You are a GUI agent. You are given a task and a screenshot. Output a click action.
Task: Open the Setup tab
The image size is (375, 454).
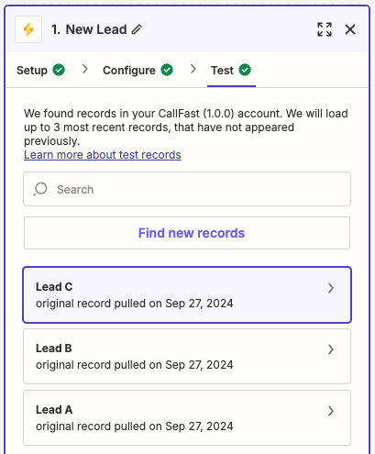tap(40, 71)
